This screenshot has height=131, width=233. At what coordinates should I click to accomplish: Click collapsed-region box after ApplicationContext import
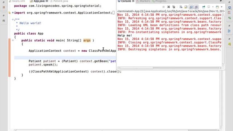point(114,13)
